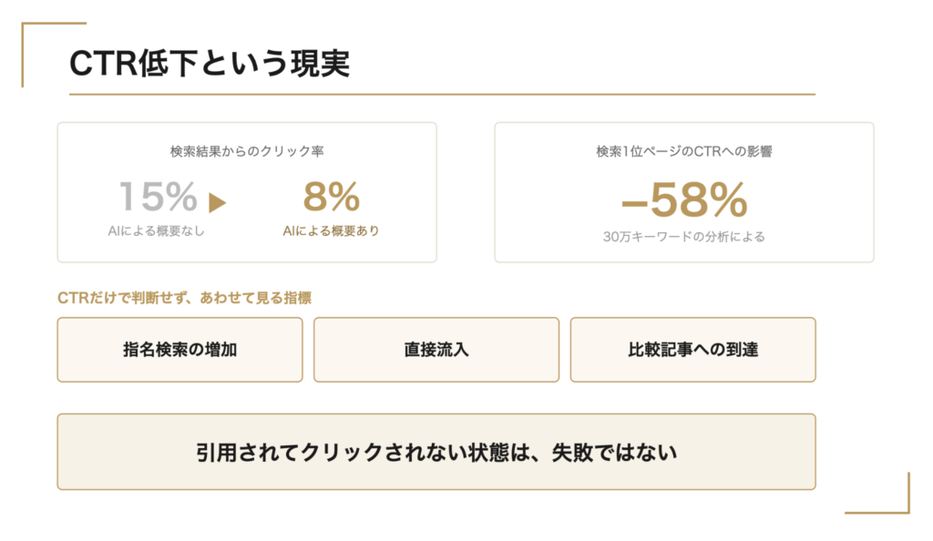Click the right CTR impact card background
Image resolution: width=933 pixels, height=541 pixels.
pyautogui.click(x=684, y=192)
